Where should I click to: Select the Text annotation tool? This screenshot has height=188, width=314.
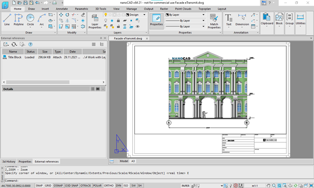click(x=228, y=20)
